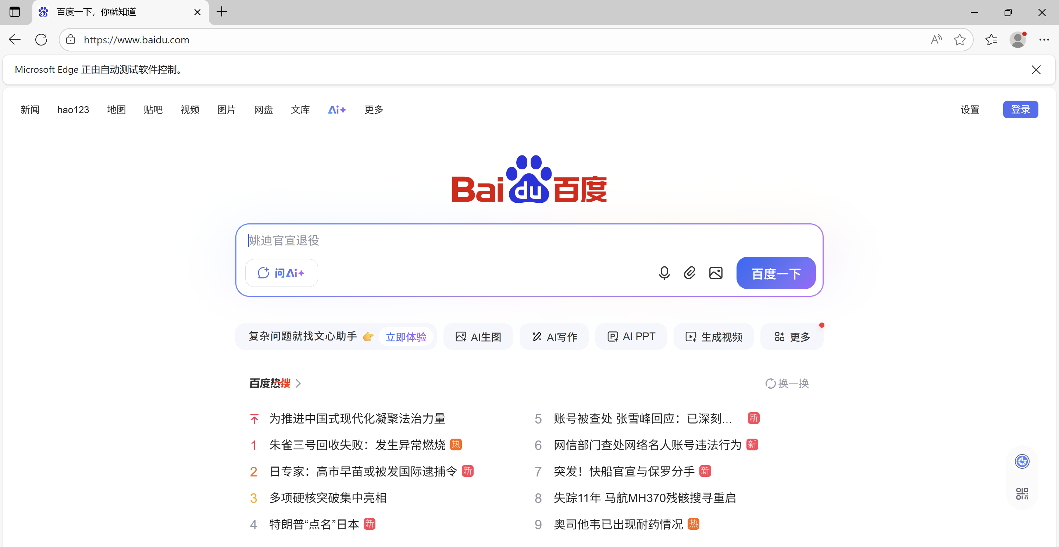Open the Tab actions menu icon
This screenshot has height=547, width=1059.
tap(15, 12)
